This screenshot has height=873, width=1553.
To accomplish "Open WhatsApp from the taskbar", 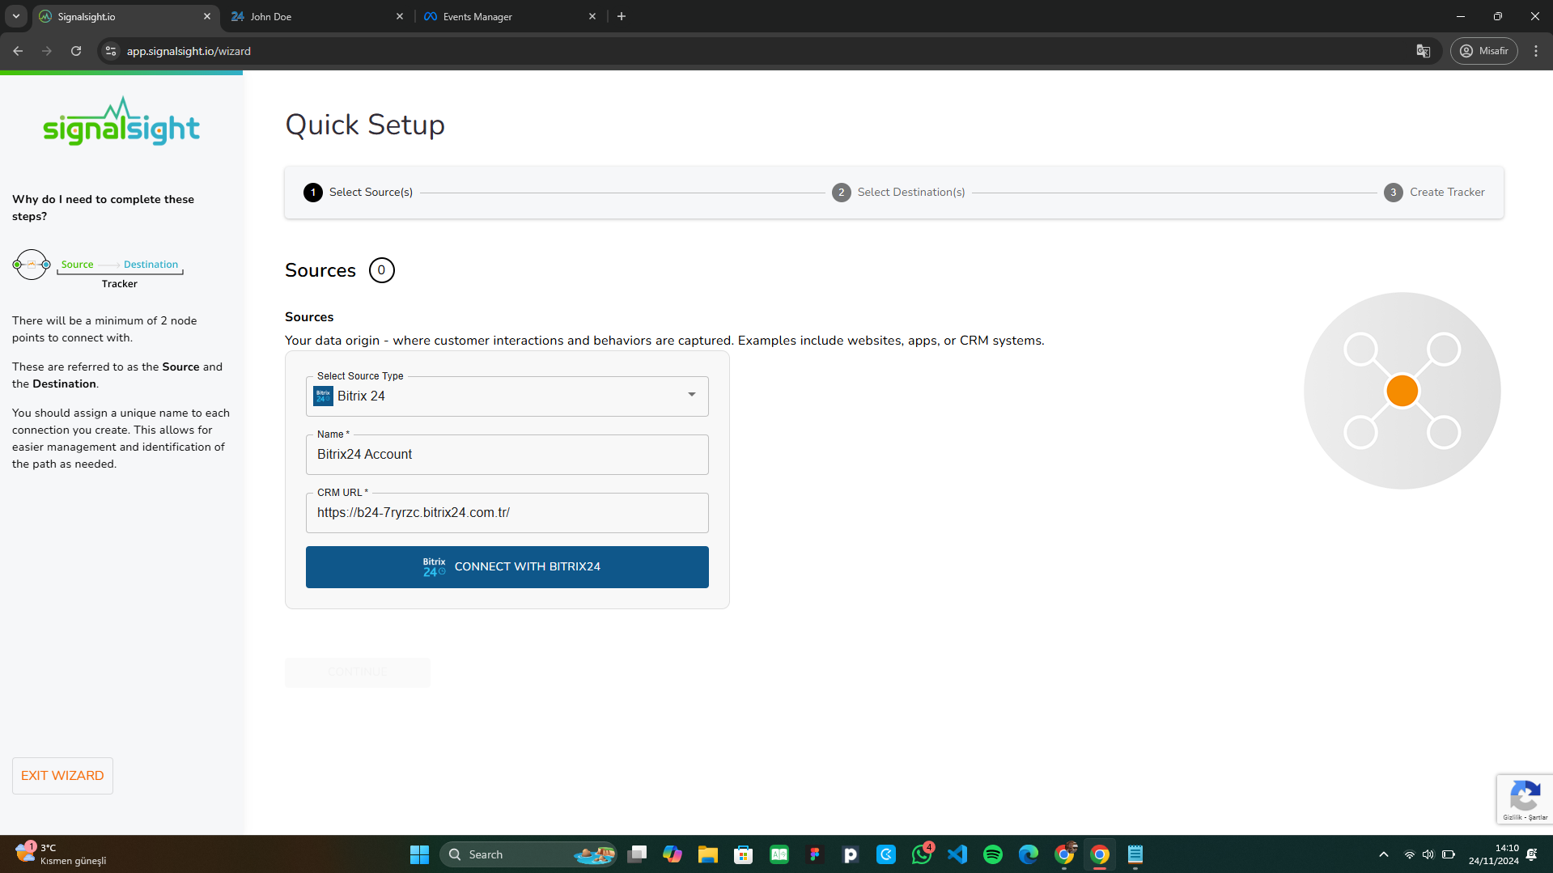I will point(921,854).
